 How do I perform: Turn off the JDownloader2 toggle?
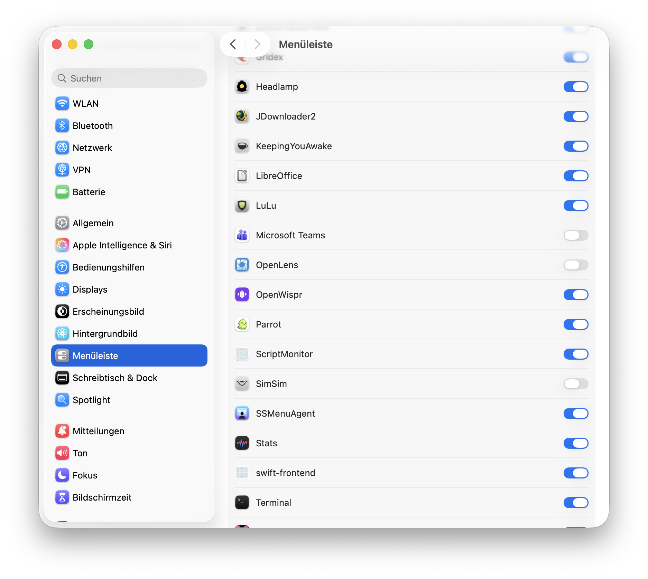tap(576, 116)
